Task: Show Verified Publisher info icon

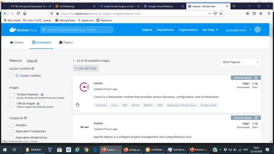Action: tap(42, 95)
